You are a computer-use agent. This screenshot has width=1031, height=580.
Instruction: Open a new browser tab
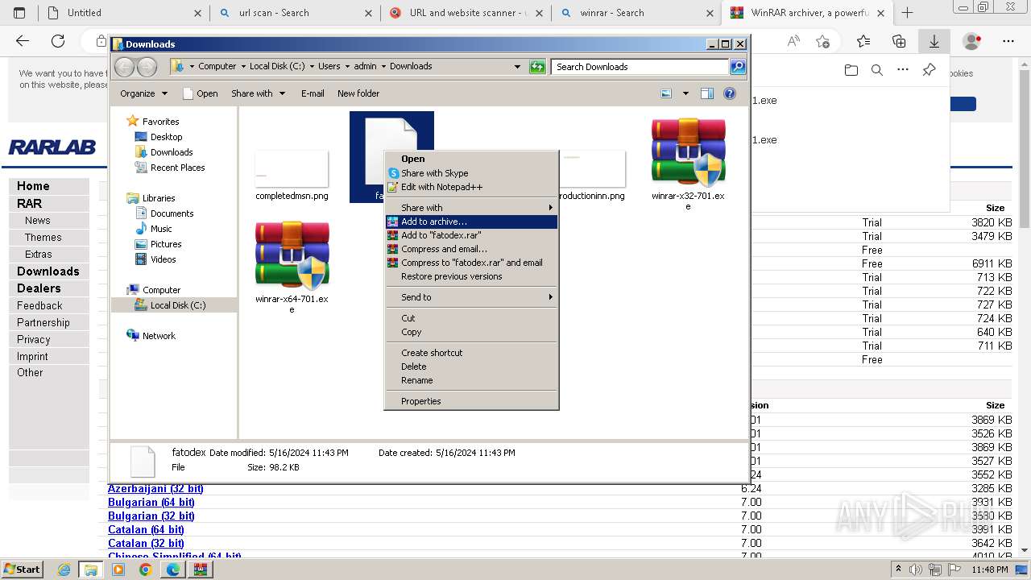coord(907,13)
